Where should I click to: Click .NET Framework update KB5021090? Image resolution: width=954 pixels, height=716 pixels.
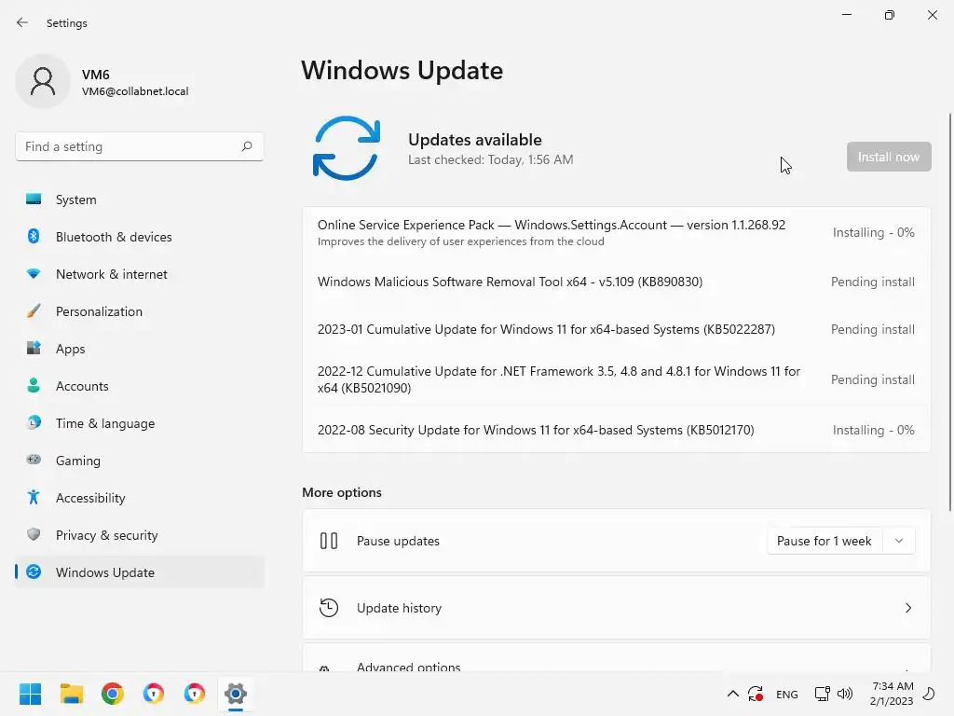[x=617, y=379]
